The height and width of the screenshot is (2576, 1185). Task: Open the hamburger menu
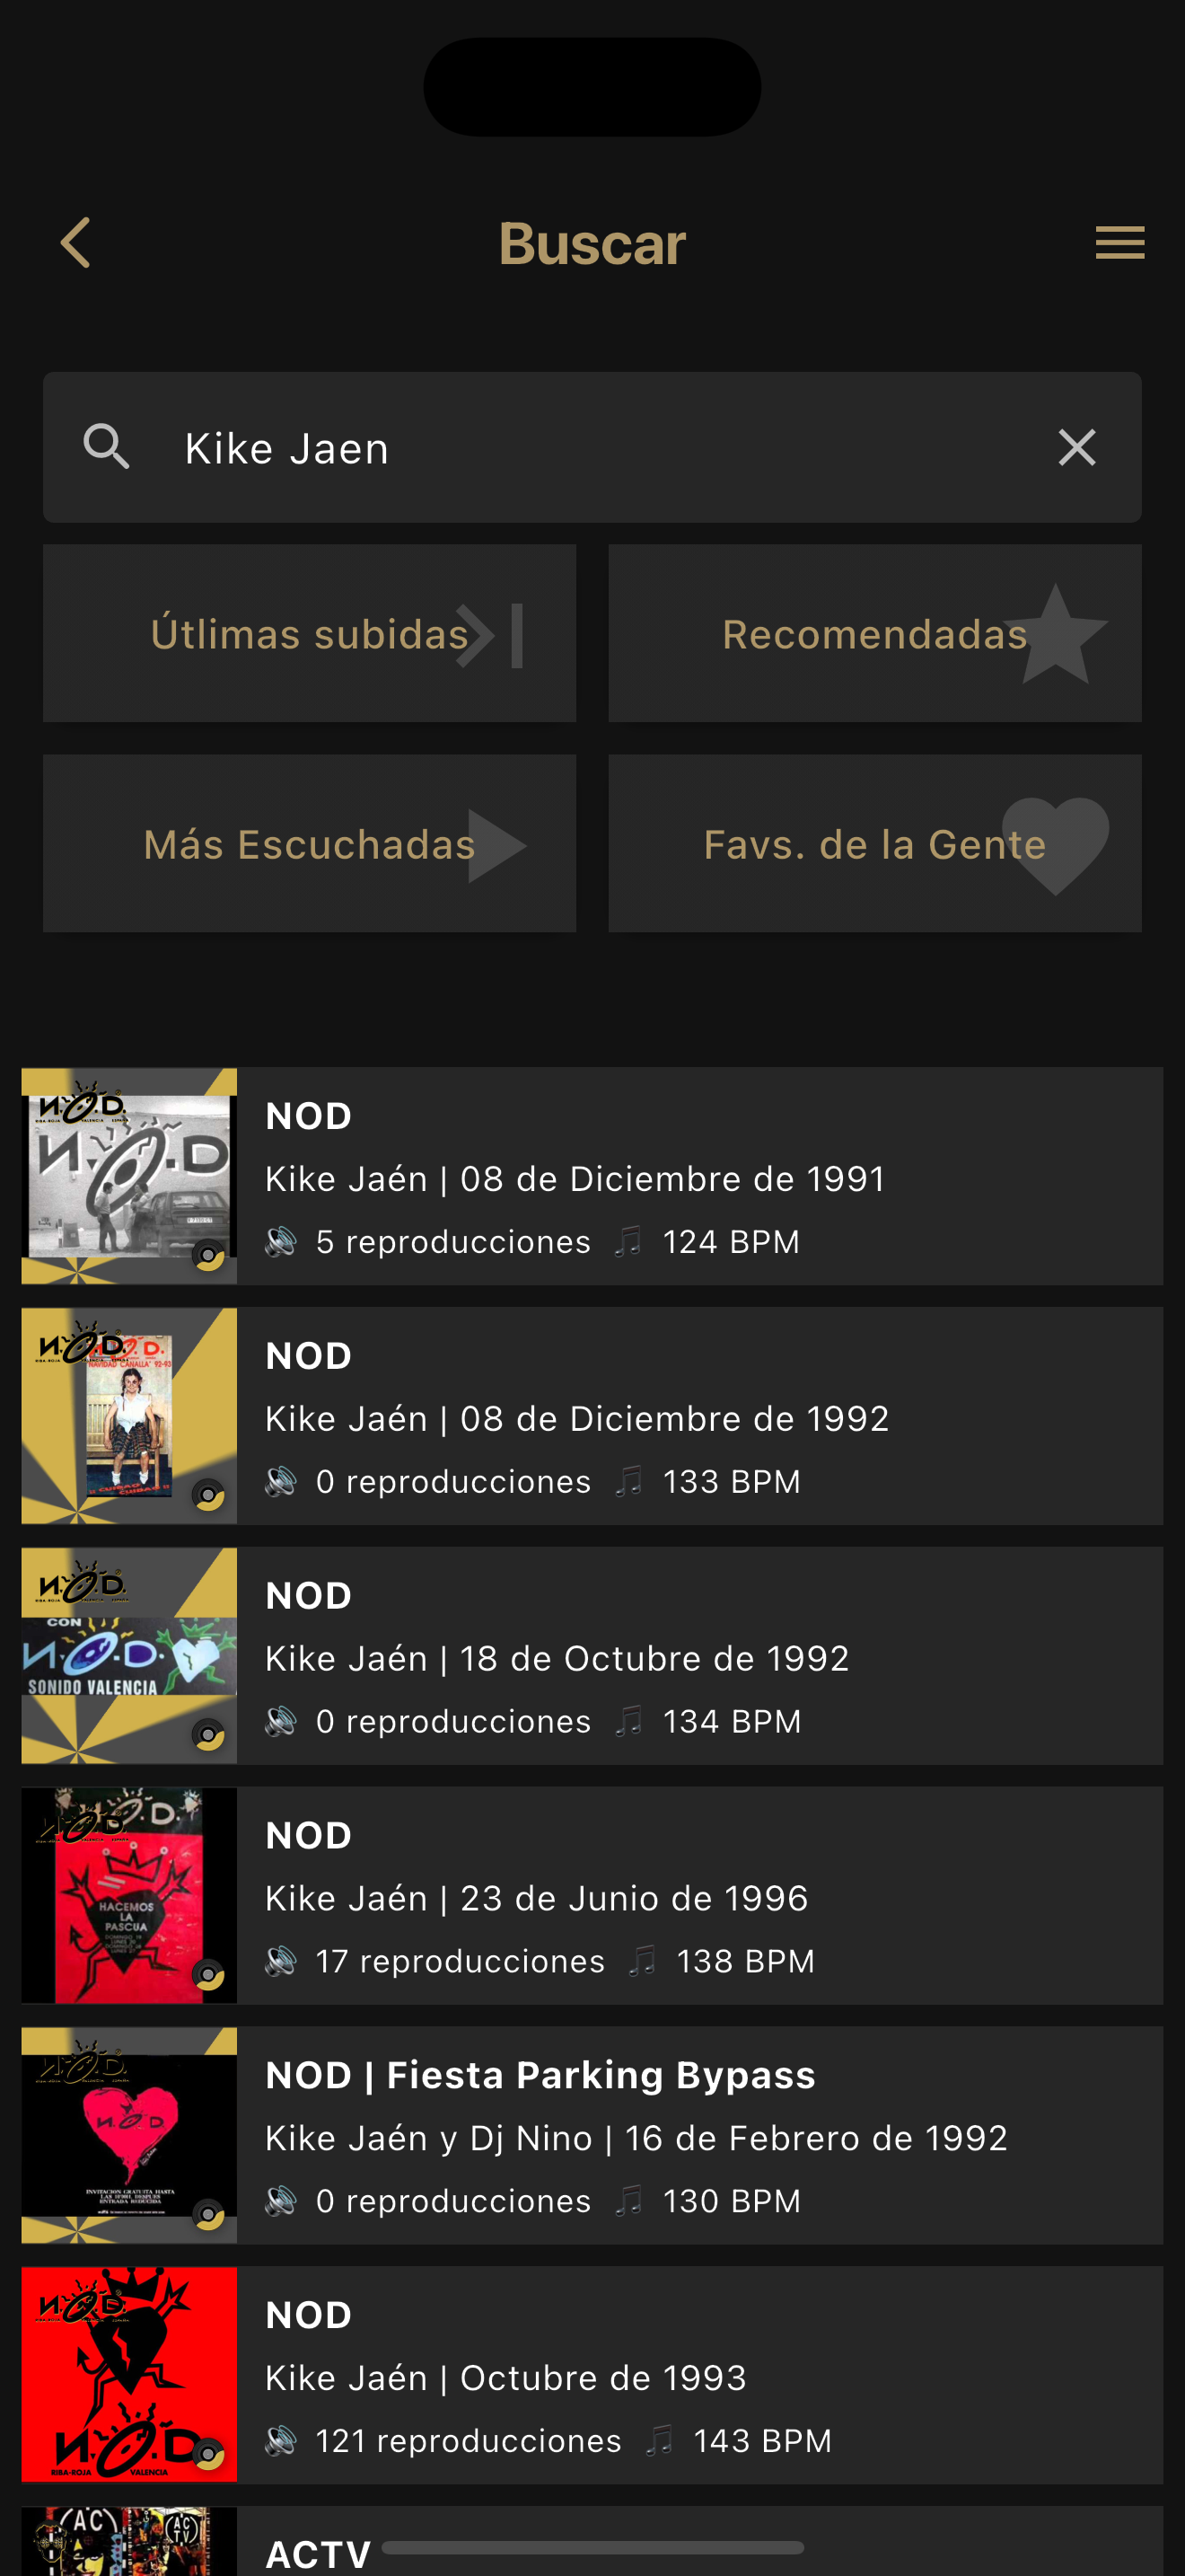tap(1119, 243)
